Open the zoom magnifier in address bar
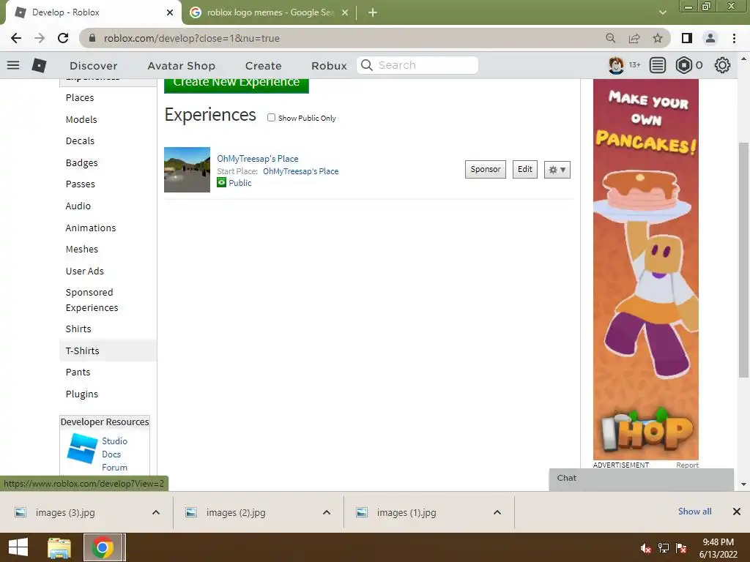 [610, 38]
